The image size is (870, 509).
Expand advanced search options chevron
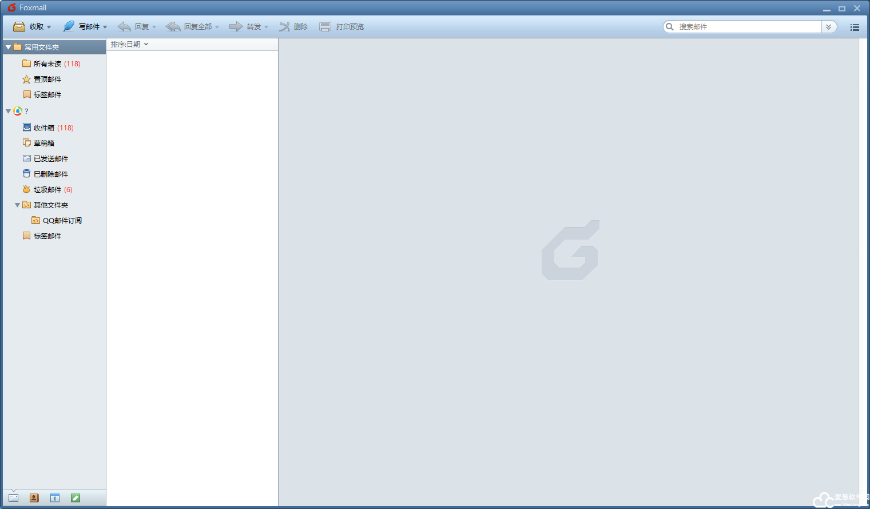(x=828, y=27)
